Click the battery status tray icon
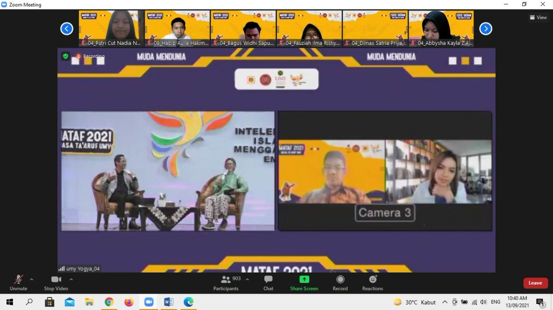Image resolution: width=553 pixels, height=310 pixels. (465, 302)
